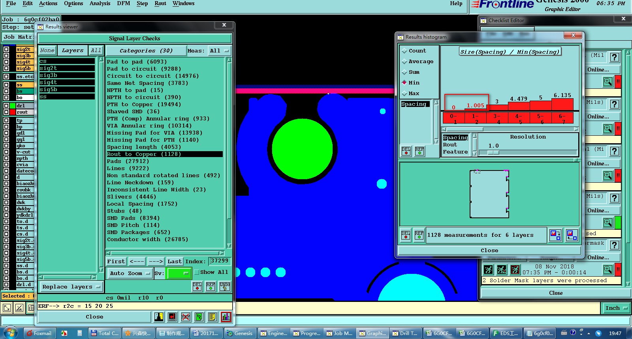This screenshot has width=632, height=339.
Task: Open Genesis taskbar item
Action: point(240,333)
